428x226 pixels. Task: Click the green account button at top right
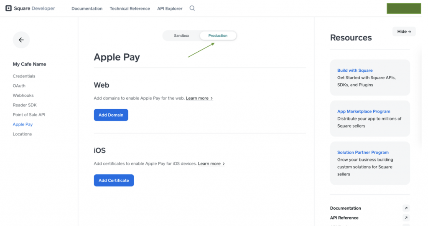[x=404, y=8]
